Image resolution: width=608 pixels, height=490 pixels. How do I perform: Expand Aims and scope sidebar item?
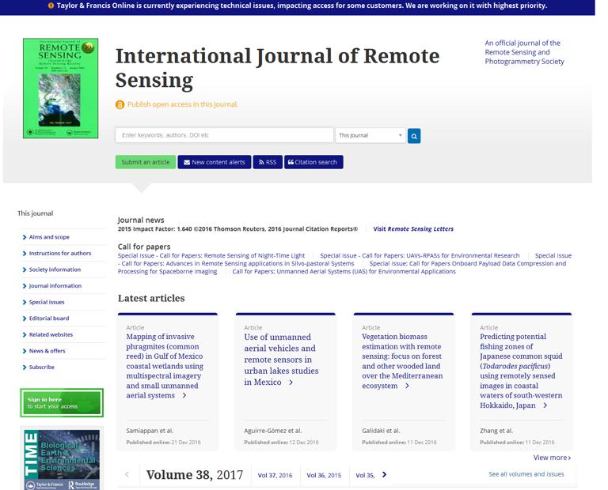click(49, 237)
